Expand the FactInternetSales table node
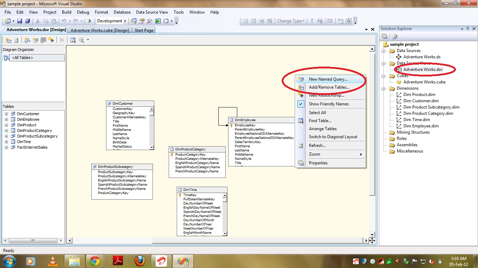Viewport: 478px width, 268px height. coord(6,147)
